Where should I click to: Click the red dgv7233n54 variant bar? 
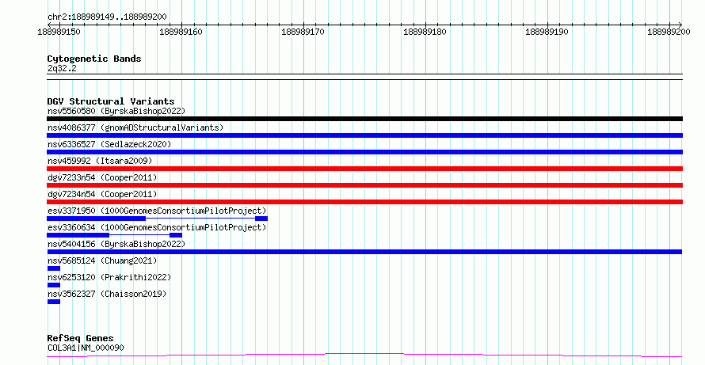[364, 185]
